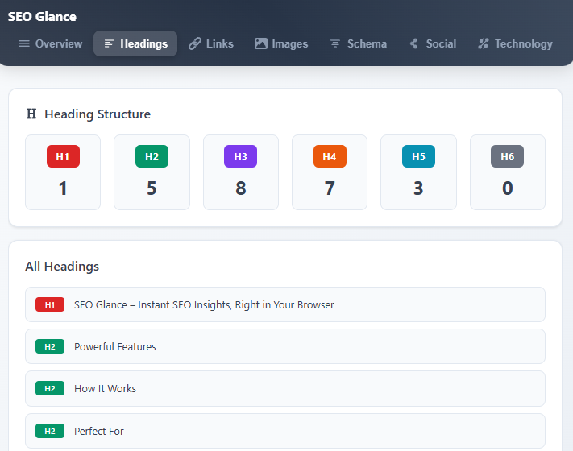Click the SEO Glance app title
Viewport: 573px width, 451px height.
click(x=42, y=16)
